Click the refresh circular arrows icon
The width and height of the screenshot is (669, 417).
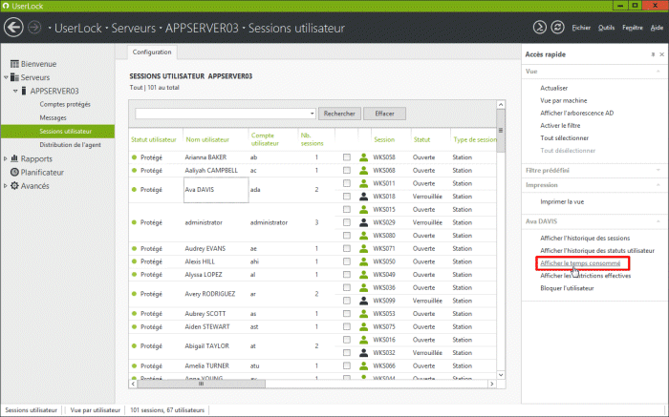tap(557, 28)
